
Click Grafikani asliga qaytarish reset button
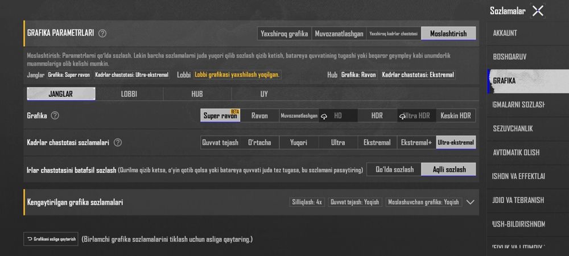point(51,239)
